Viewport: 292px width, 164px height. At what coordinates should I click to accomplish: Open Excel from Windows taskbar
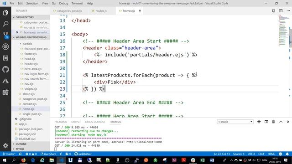[203, 160]
